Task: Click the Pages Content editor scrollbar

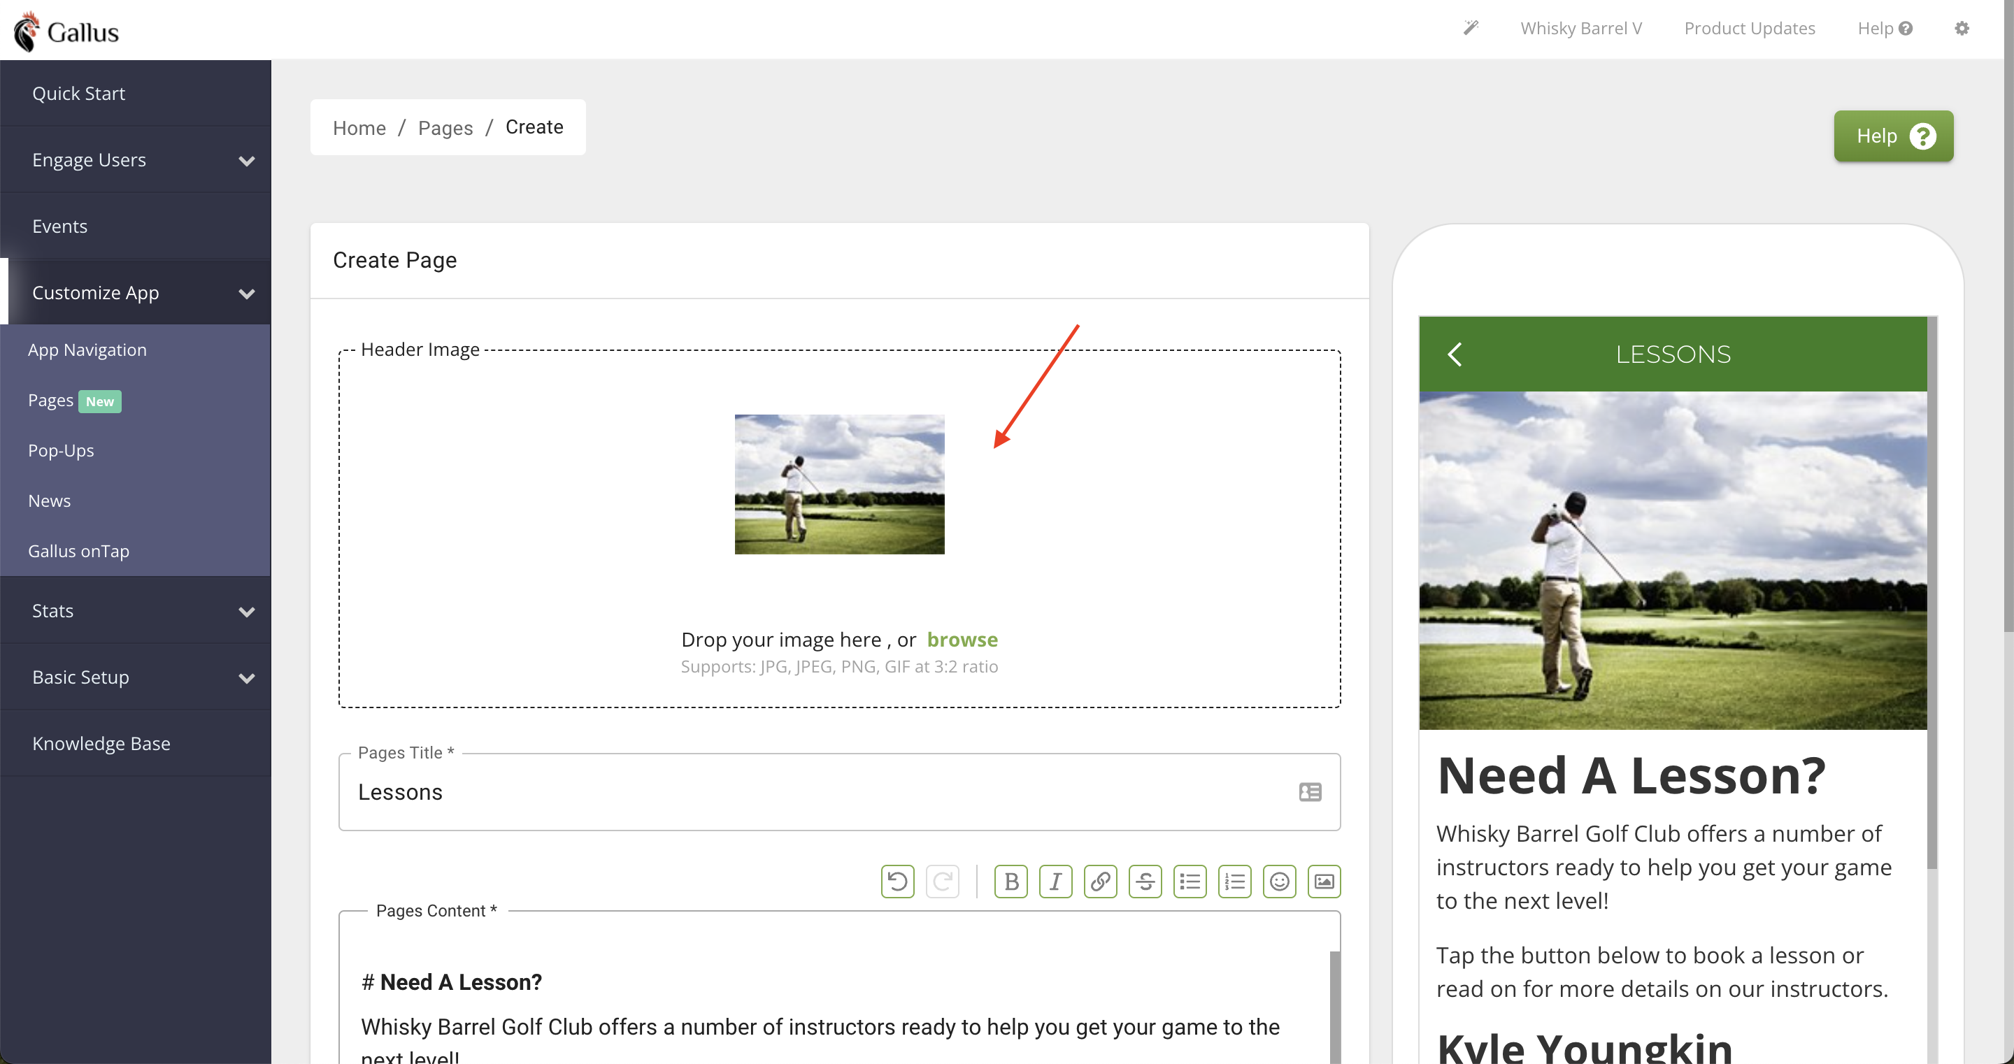Action: (x=1334, y=1007)
